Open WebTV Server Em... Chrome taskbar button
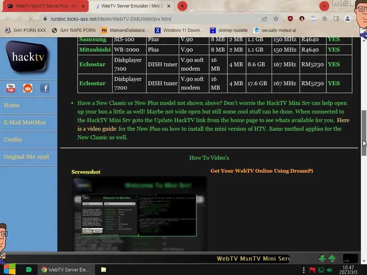The image size is (367, 275). coord(66,270)
